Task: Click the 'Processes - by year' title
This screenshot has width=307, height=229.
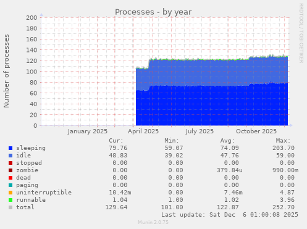Action: click(x=153, y=12)
